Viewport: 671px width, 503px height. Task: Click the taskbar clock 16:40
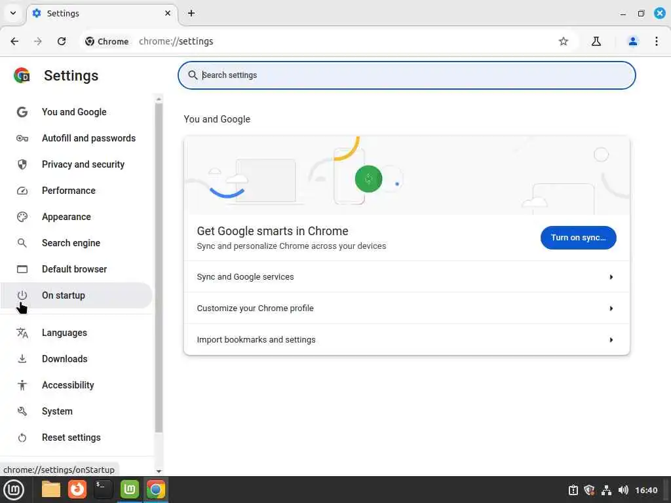click(x=645, y=490)
